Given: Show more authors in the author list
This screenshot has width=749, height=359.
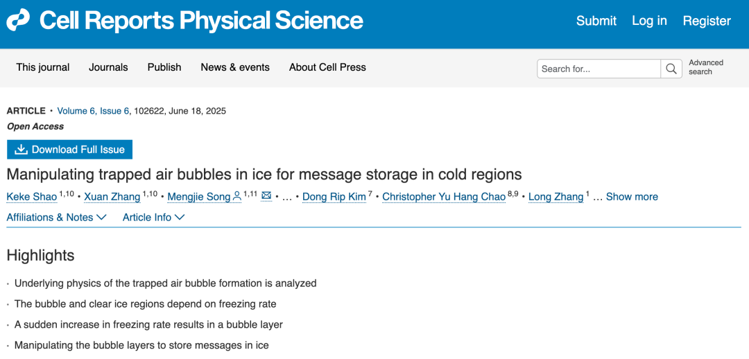Looking at the screenshot, I should (632, 197).
